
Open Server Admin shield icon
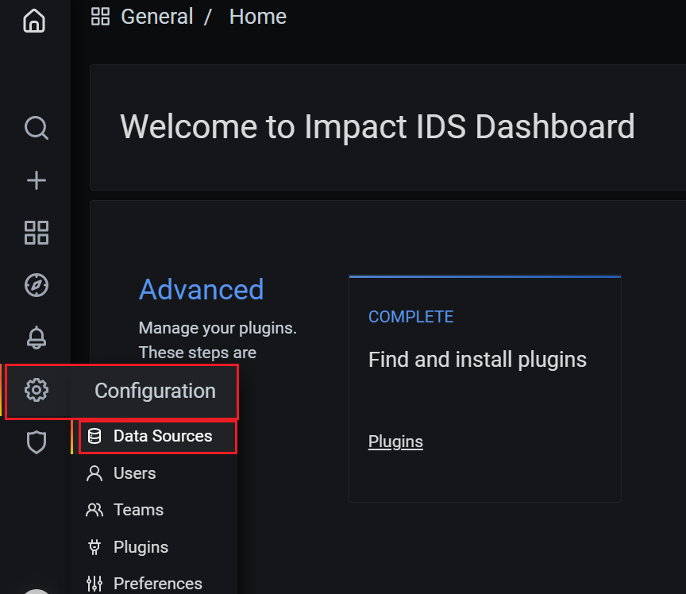[x=37, y=442]
